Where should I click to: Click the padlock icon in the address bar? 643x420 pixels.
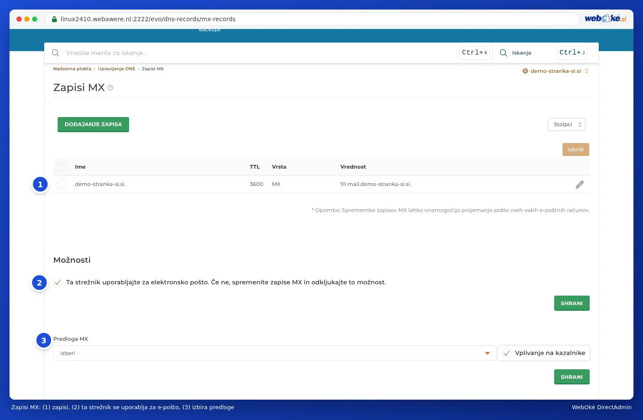(x=54, y=19)
